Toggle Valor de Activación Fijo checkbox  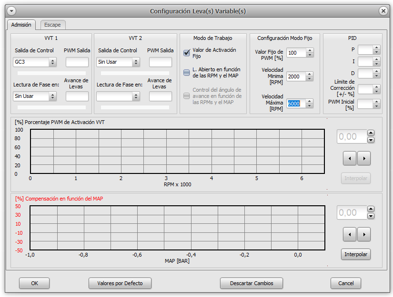187,53
